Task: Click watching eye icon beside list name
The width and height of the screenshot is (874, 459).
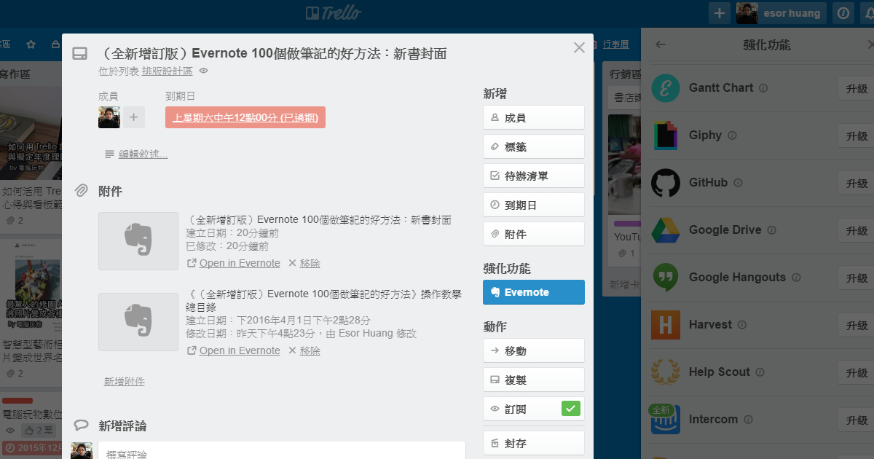Action: coord(204,71)
